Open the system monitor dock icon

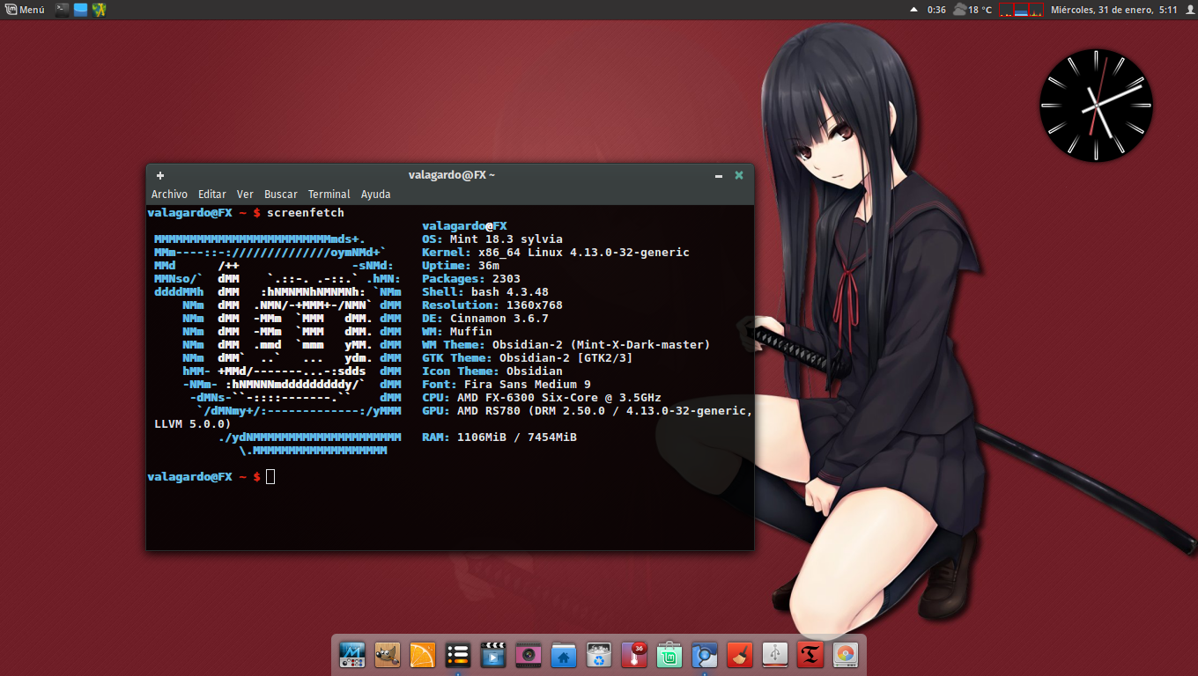(x=352, y=655)
